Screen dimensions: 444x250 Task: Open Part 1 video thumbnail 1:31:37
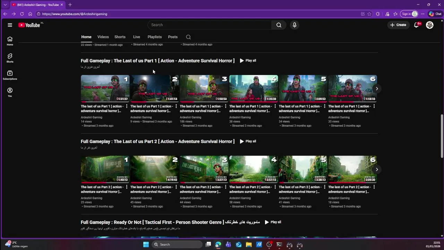tap(105, 89)
